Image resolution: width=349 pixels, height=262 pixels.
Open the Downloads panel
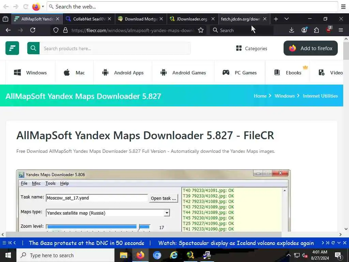click(292, 30)
